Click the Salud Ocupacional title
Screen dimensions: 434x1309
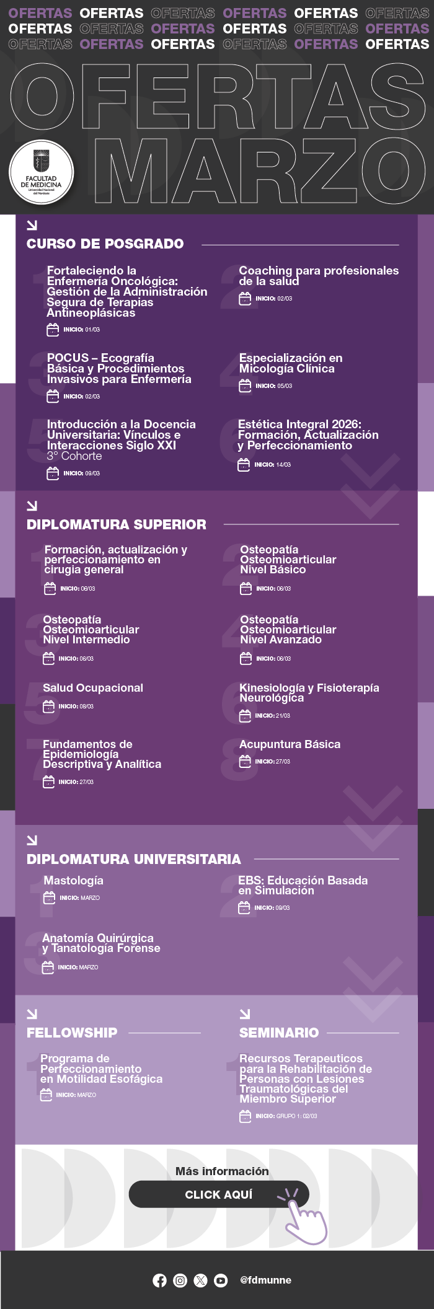pyautogui.click(x=93, y=688)
